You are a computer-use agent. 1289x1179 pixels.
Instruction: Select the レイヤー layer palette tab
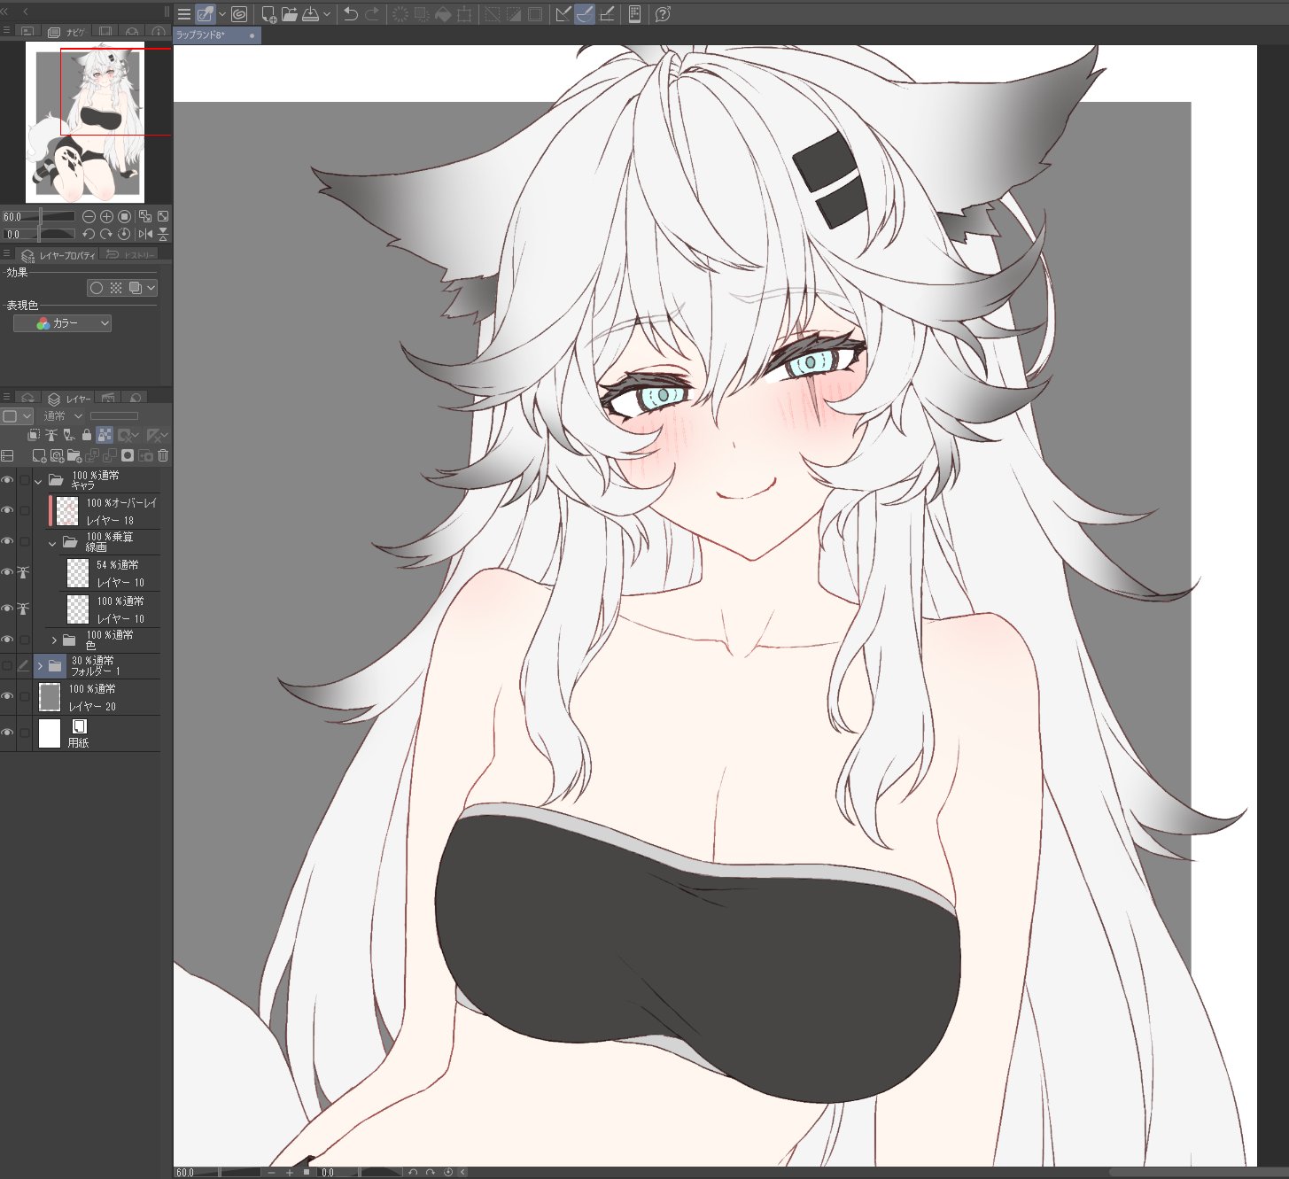point(68,399)
